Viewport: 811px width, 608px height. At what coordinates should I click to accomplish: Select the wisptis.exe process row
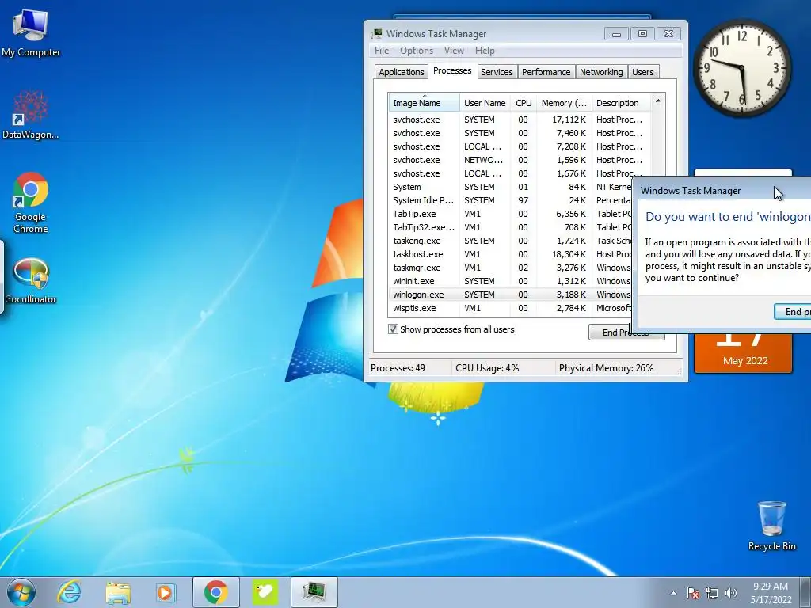point(509,308)
